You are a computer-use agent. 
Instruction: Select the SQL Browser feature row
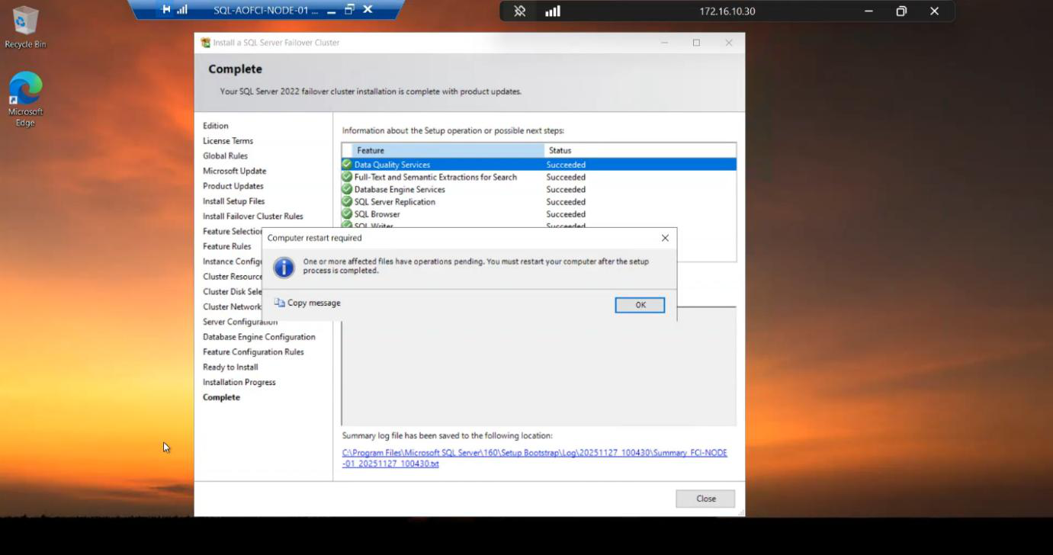click(x=538, y=214)
